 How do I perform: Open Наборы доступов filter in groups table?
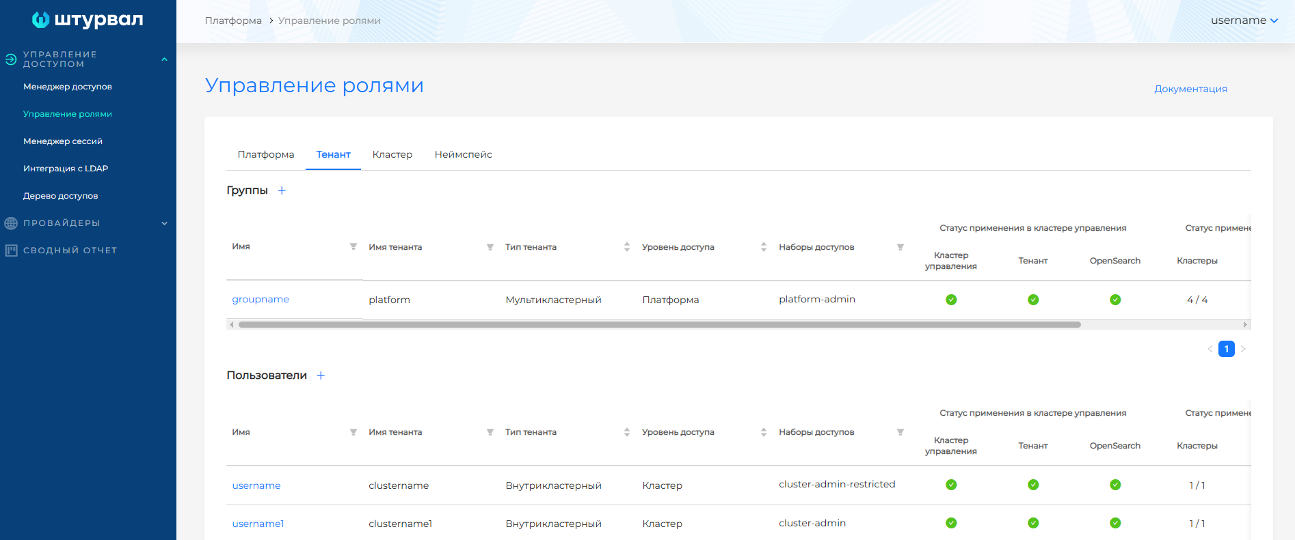[x=900, y=247]
